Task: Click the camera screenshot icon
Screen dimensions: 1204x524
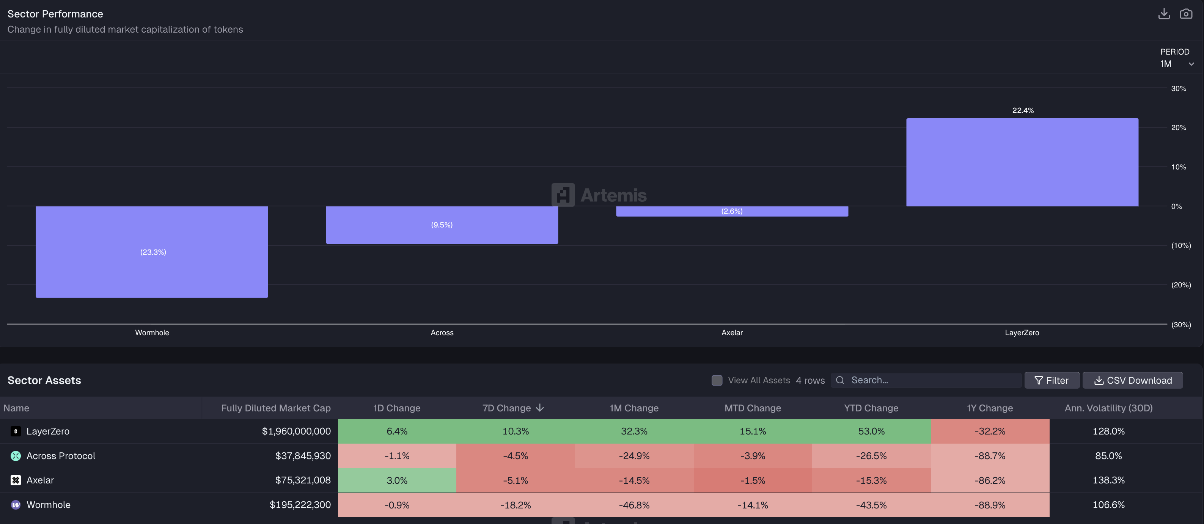Action: coord(1186,14)
